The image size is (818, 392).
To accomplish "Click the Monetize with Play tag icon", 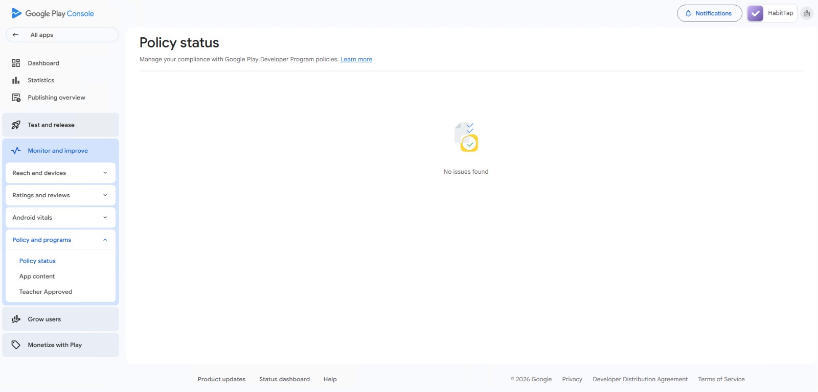I will (16, 345).
